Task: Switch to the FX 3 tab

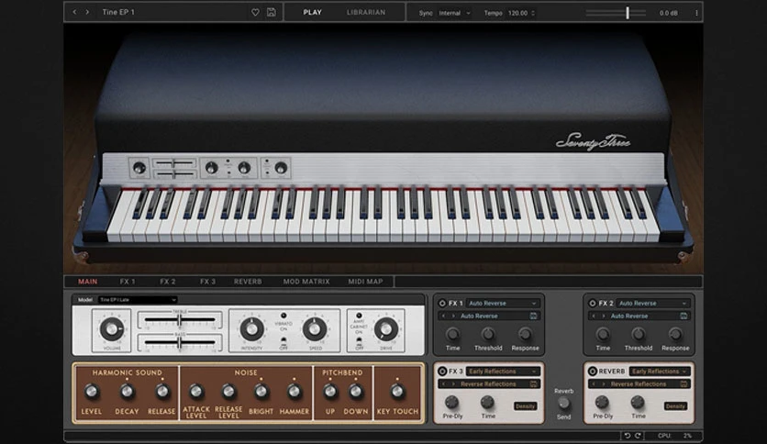Action: 207,281
